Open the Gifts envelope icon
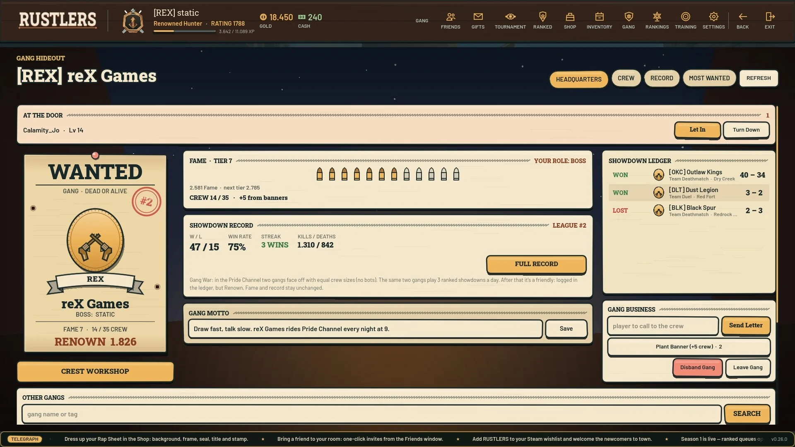This screenshot has height=447, width=795. pos(478,17)
